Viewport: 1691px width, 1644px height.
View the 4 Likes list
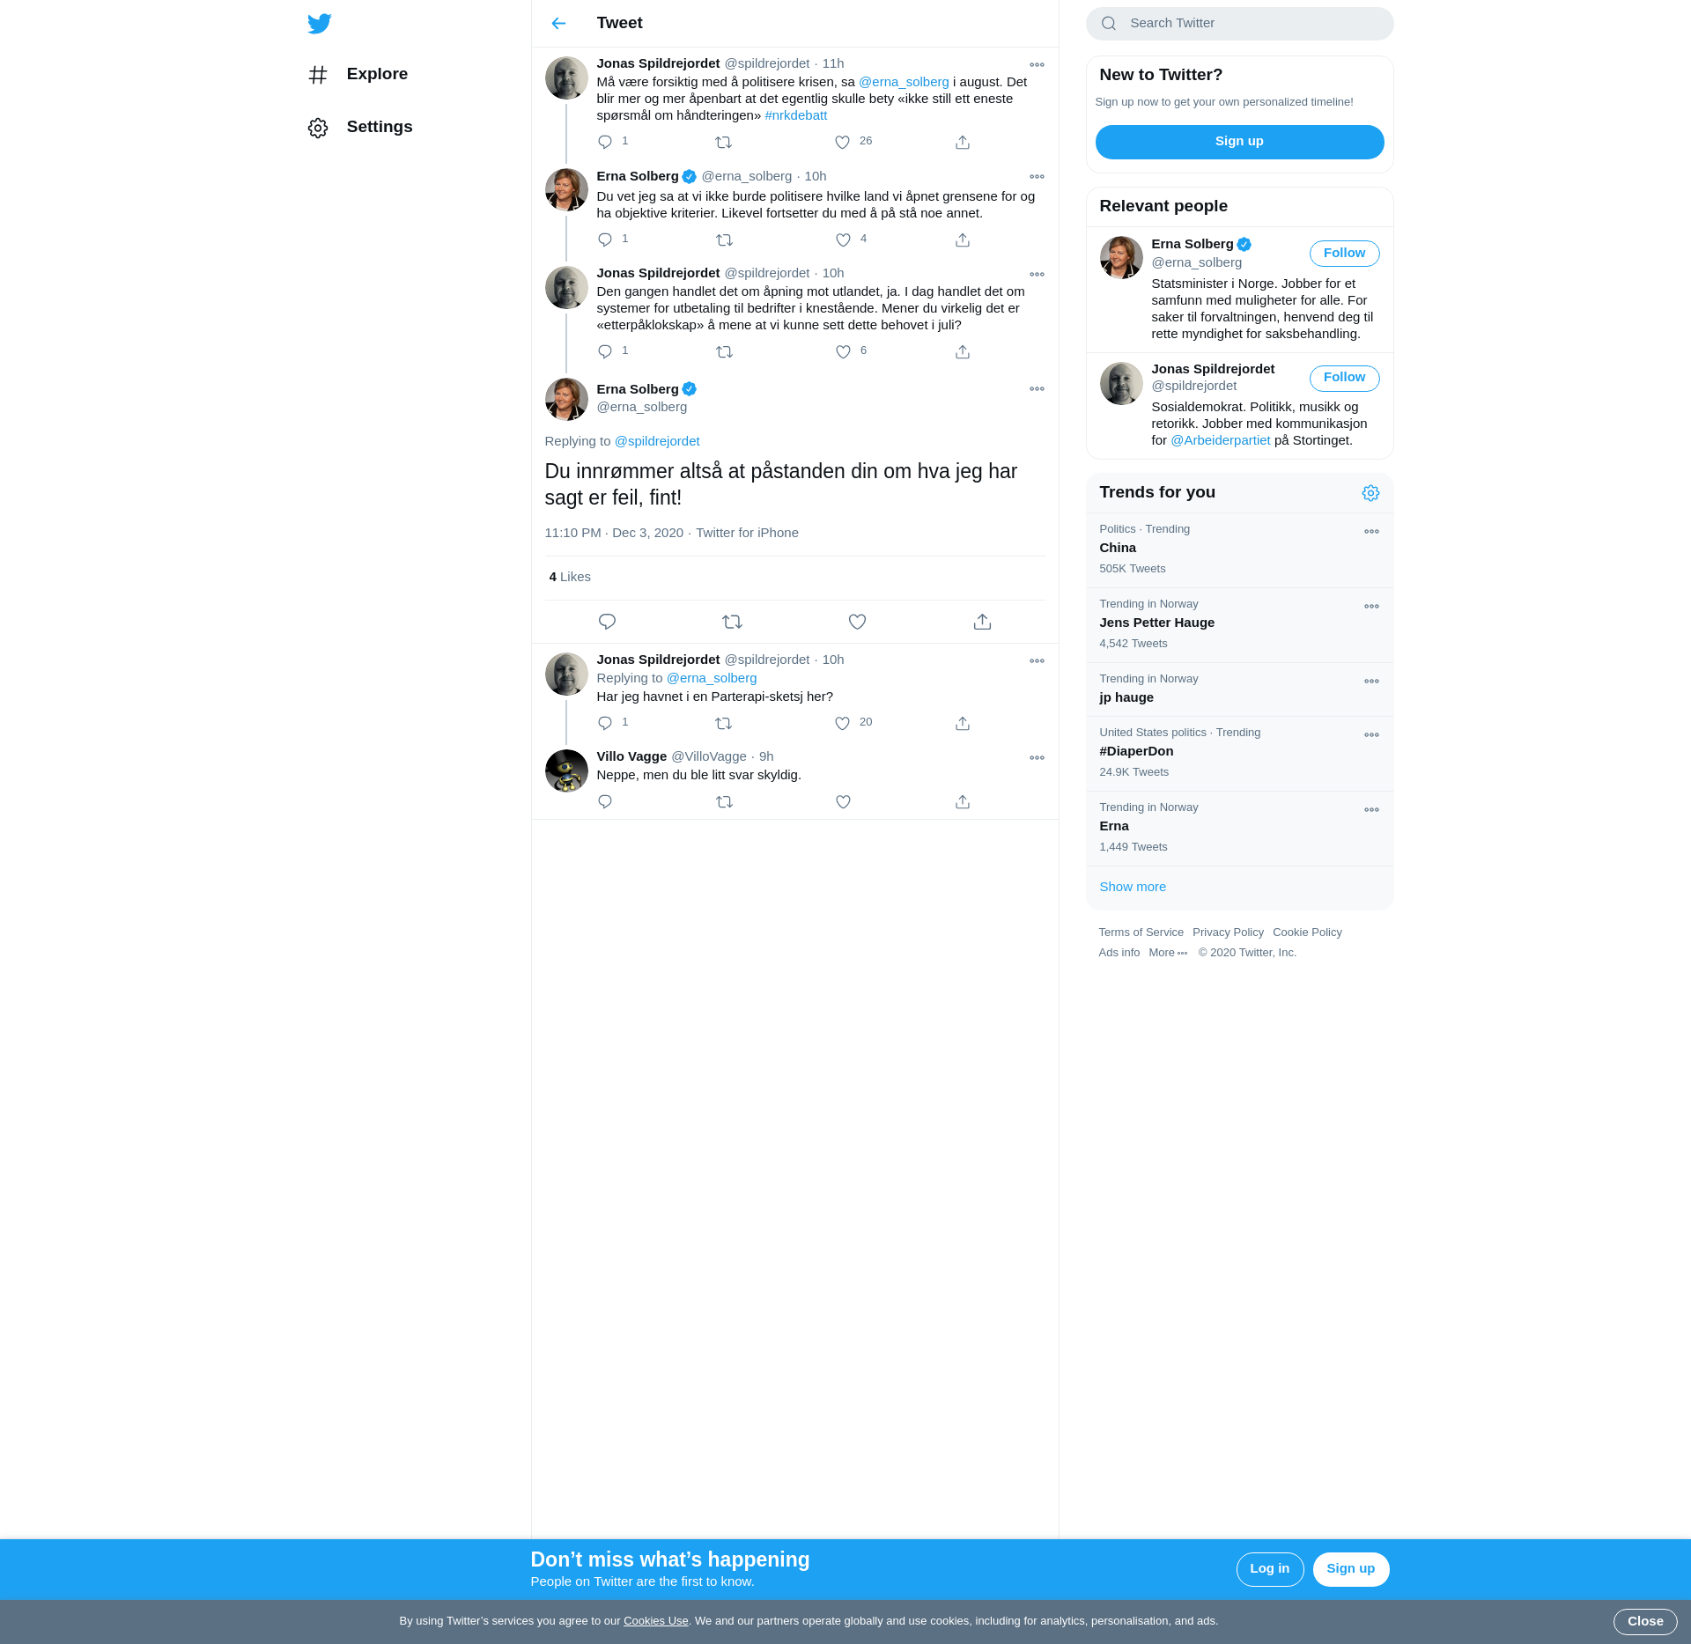(x=570, y=577)
